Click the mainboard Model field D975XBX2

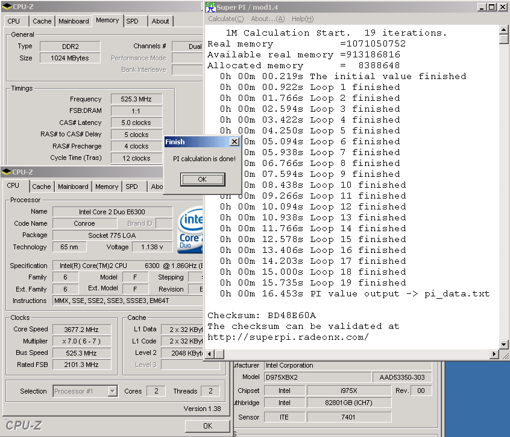[318, 377]
